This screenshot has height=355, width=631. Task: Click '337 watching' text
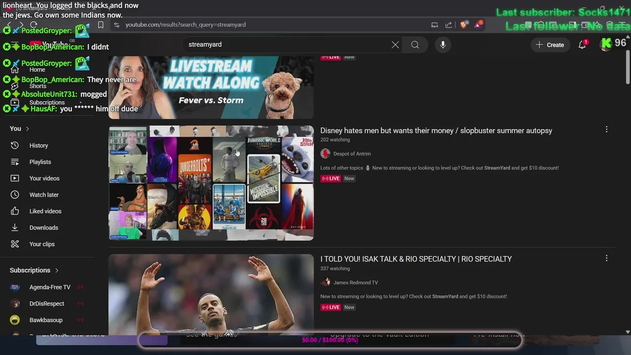pos(335,269)
